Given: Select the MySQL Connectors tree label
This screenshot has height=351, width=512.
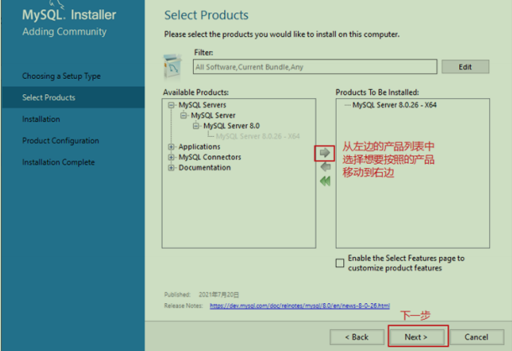Looking at the screenshot, I should 210,157.
